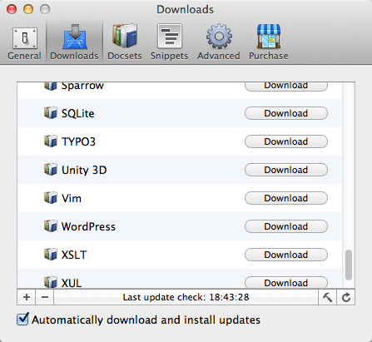372x342 pixels.
Task: Select the XUL row label
Action: (72, 283)
